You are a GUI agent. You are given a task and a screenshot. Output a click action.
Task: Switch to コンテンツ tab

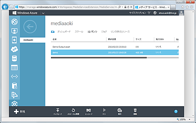[x=92, y=31]
